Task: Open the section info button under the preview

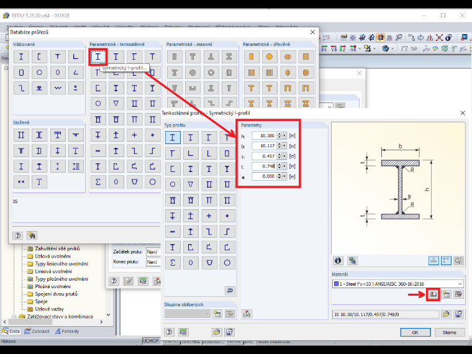Action: point(338,260)
